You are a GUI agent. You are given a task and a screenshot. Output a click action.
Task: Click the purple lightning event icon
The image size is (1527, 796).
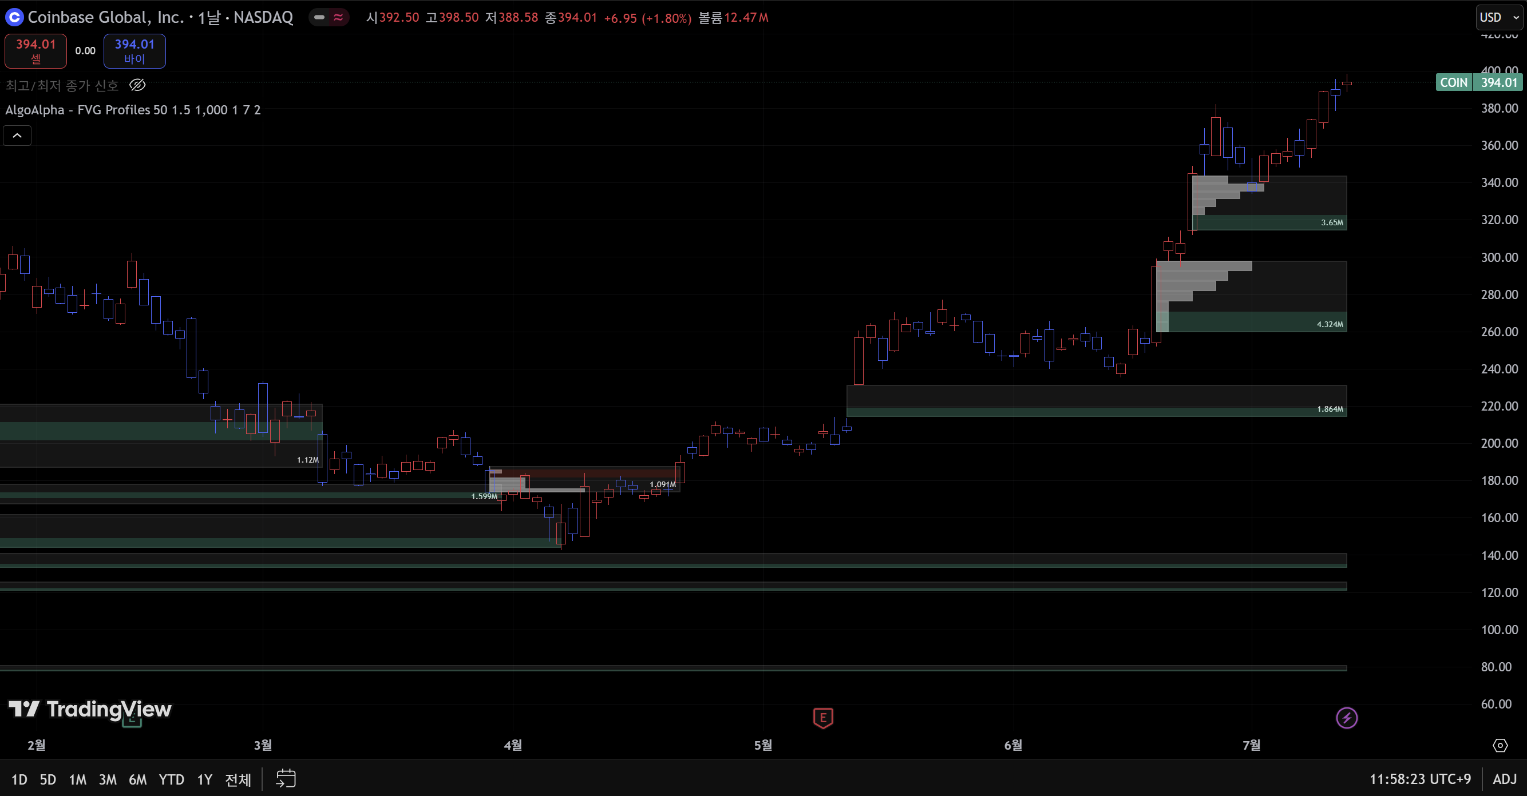pyautogui.click(x=1346, y=718)
